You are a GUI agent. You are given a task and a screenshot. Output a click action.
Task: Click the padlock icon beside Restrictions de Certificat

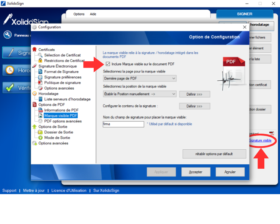pyautogui.click(x=40, y=60)
